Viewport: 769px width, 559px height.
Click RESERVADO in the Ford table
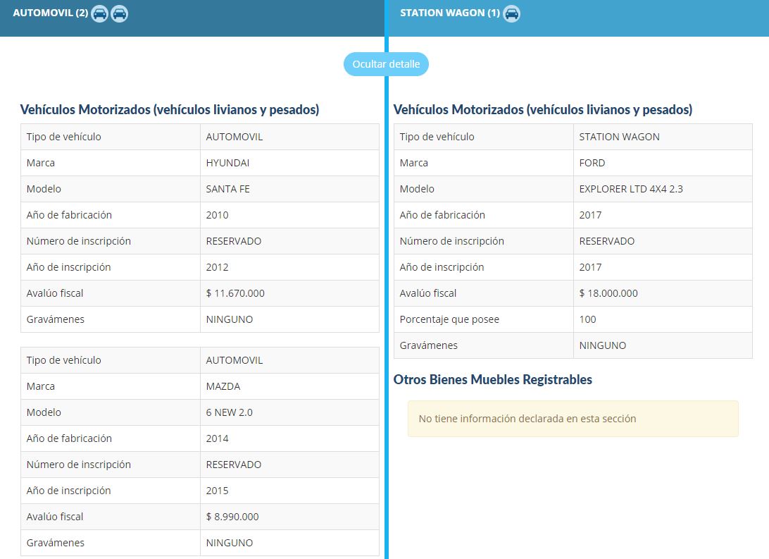pyautogui.click(x=606, y=241)
